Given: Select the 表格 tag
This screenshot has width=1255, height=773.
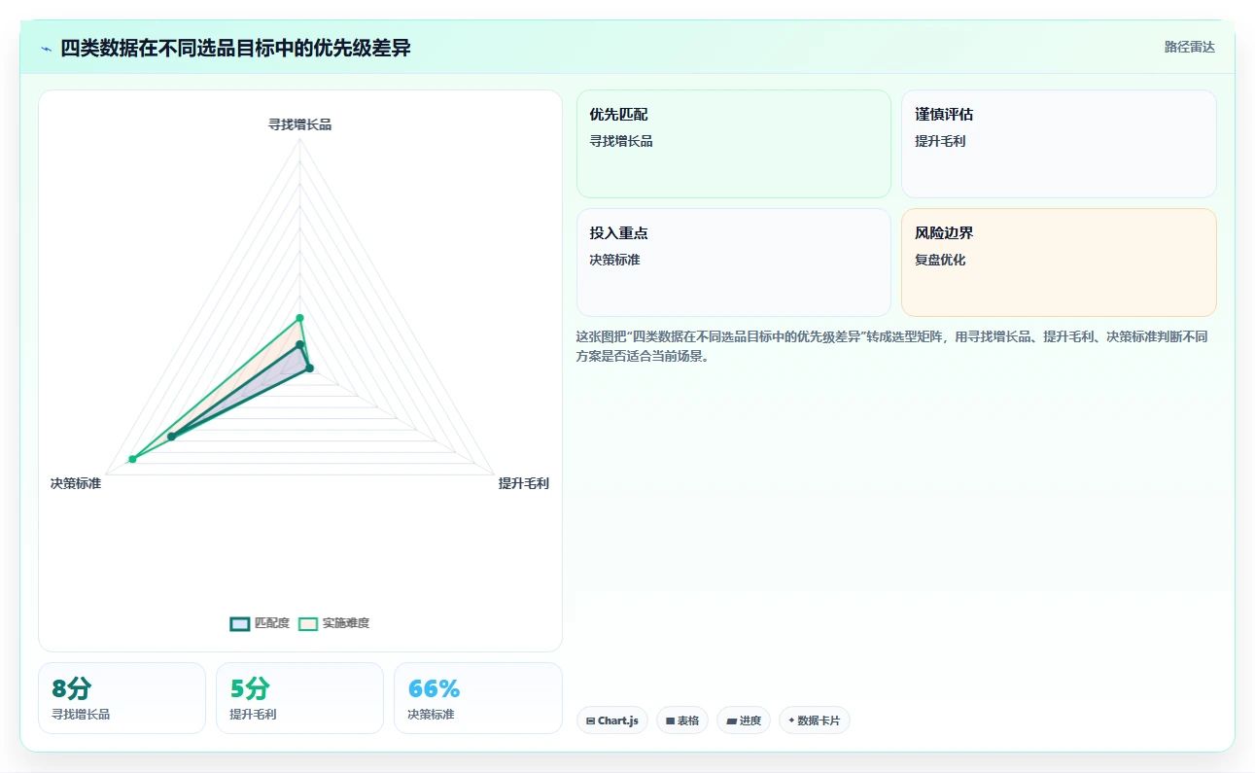Looking at the screenshot, I should (682, 720).
